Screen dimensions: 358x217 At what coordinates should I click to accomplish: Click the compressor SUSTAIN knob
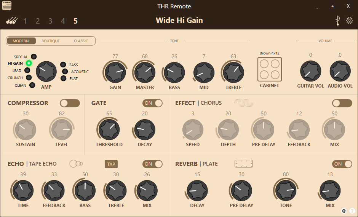point(26,129)
